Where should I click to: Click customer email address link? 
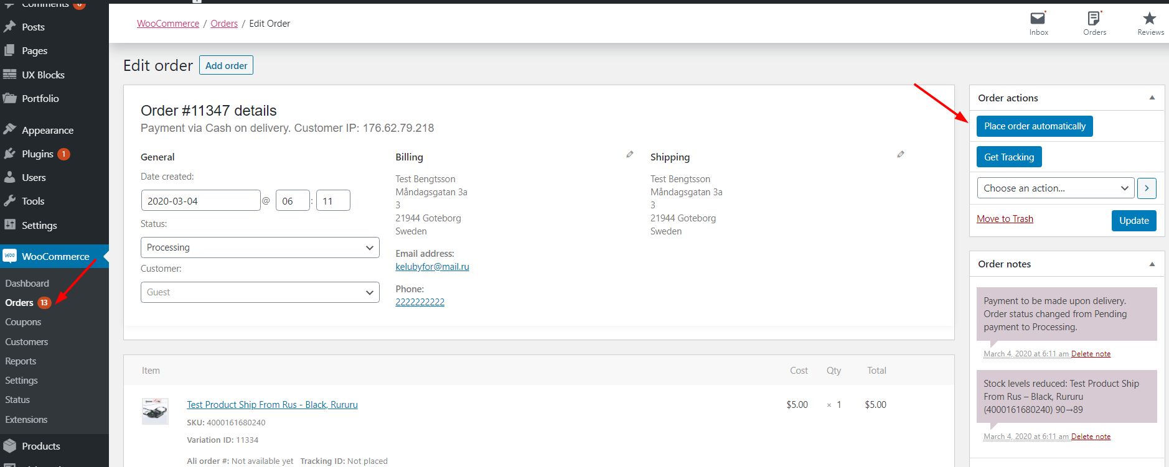tap(432, 267)
